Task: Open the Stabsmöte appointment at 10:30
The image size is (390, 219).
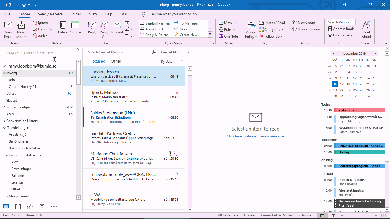Action: [359, 110]
